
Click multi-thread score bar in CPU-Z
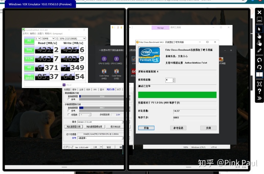[x=104, y=108]
